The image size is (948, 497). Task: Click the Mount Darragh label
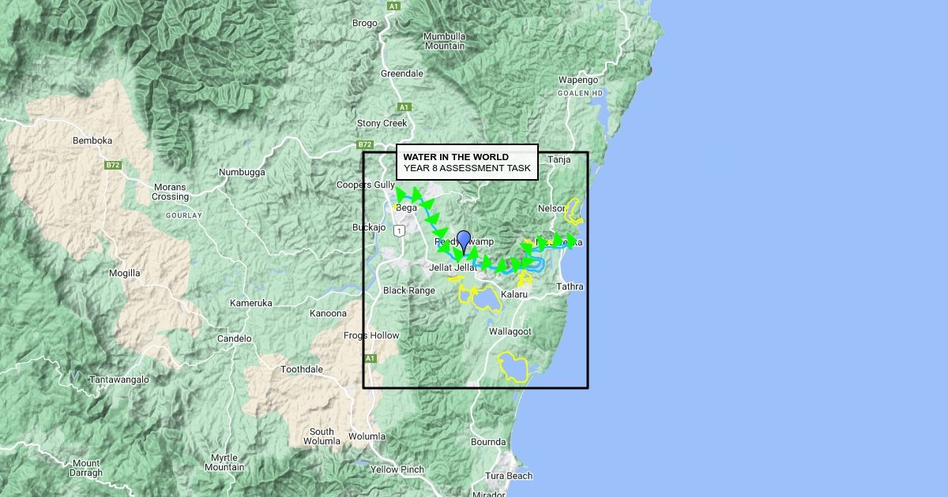tap(86, 468)
